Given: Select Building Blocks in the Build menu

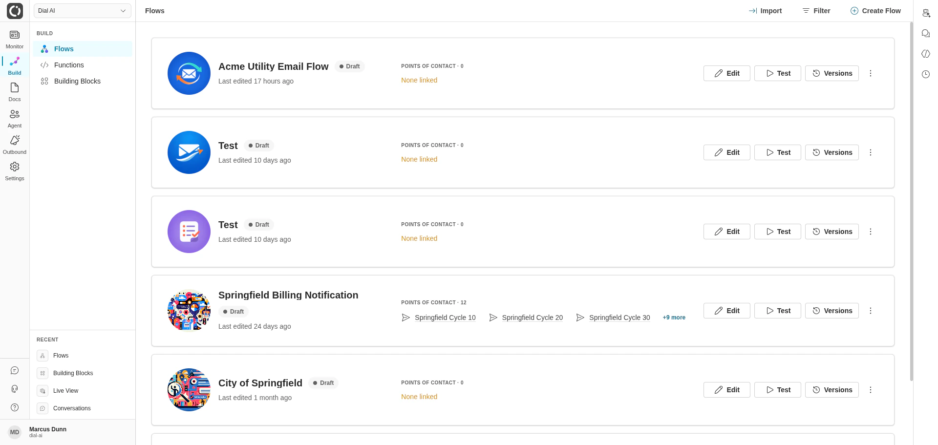Looking at the screenshot, I should [83, 81].
